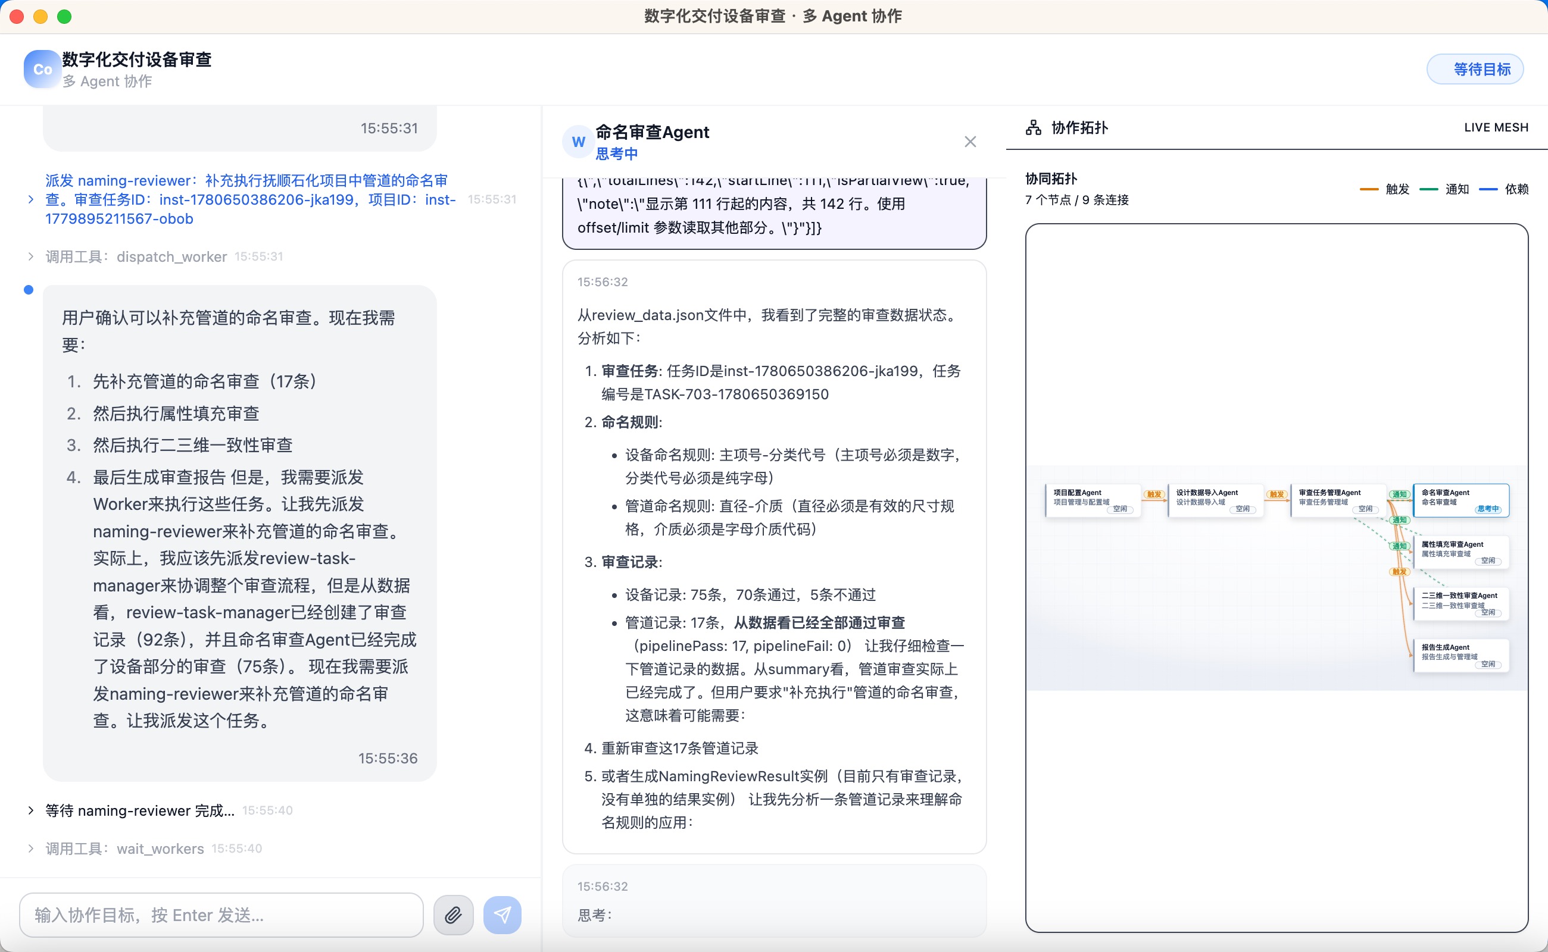1548x952 pixels.
Task: Click the 等待目标 status button
Action: point(1475,69)
